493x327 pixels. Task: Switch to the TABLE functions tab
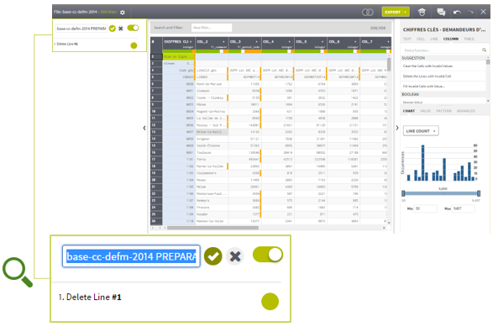469,39
